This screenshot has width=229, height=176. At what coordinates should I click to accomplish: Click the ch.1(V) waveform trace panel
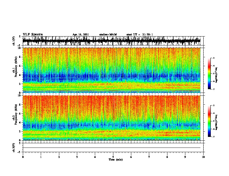(113, 41)
